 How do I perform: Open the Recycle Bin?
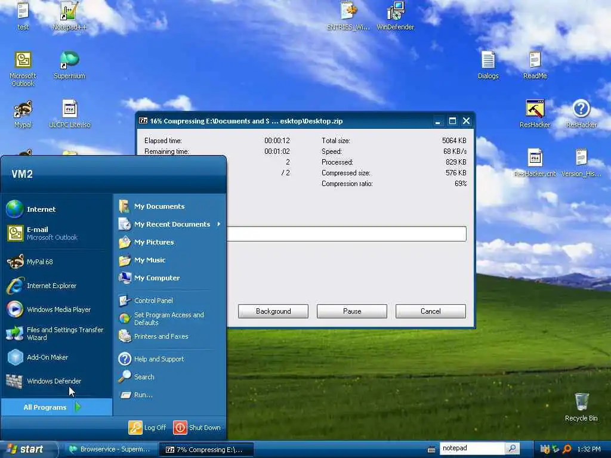581,407
